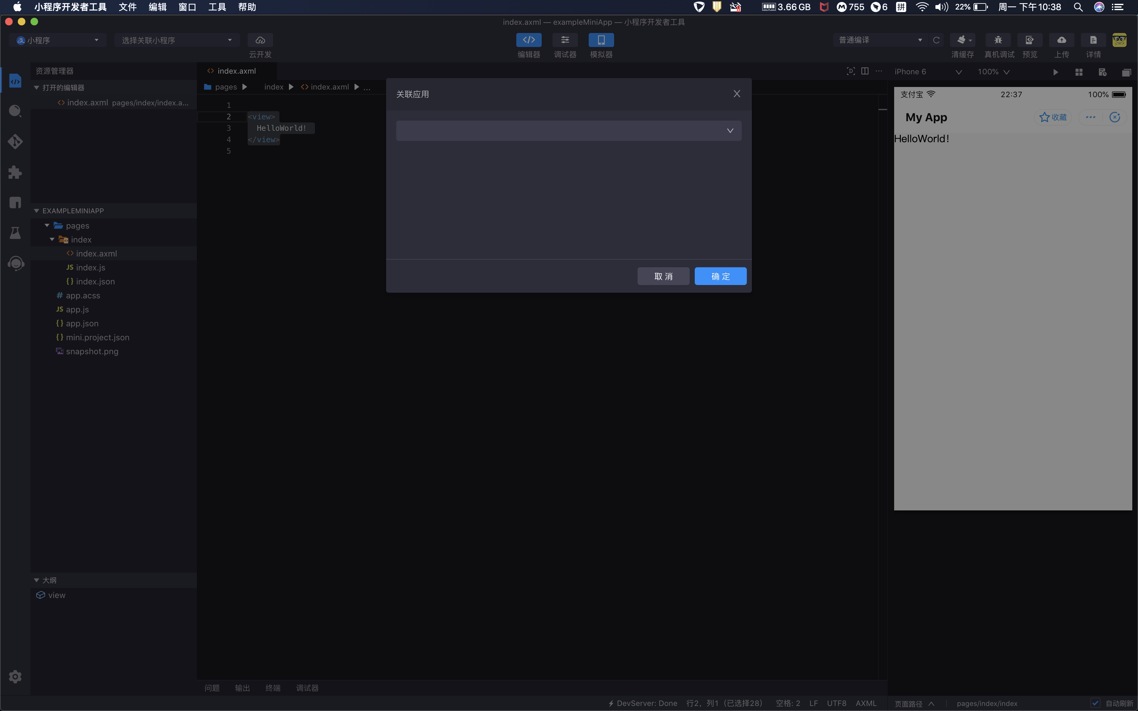
Task: Open the 详情 details icon
Action: pos(1093,40)
